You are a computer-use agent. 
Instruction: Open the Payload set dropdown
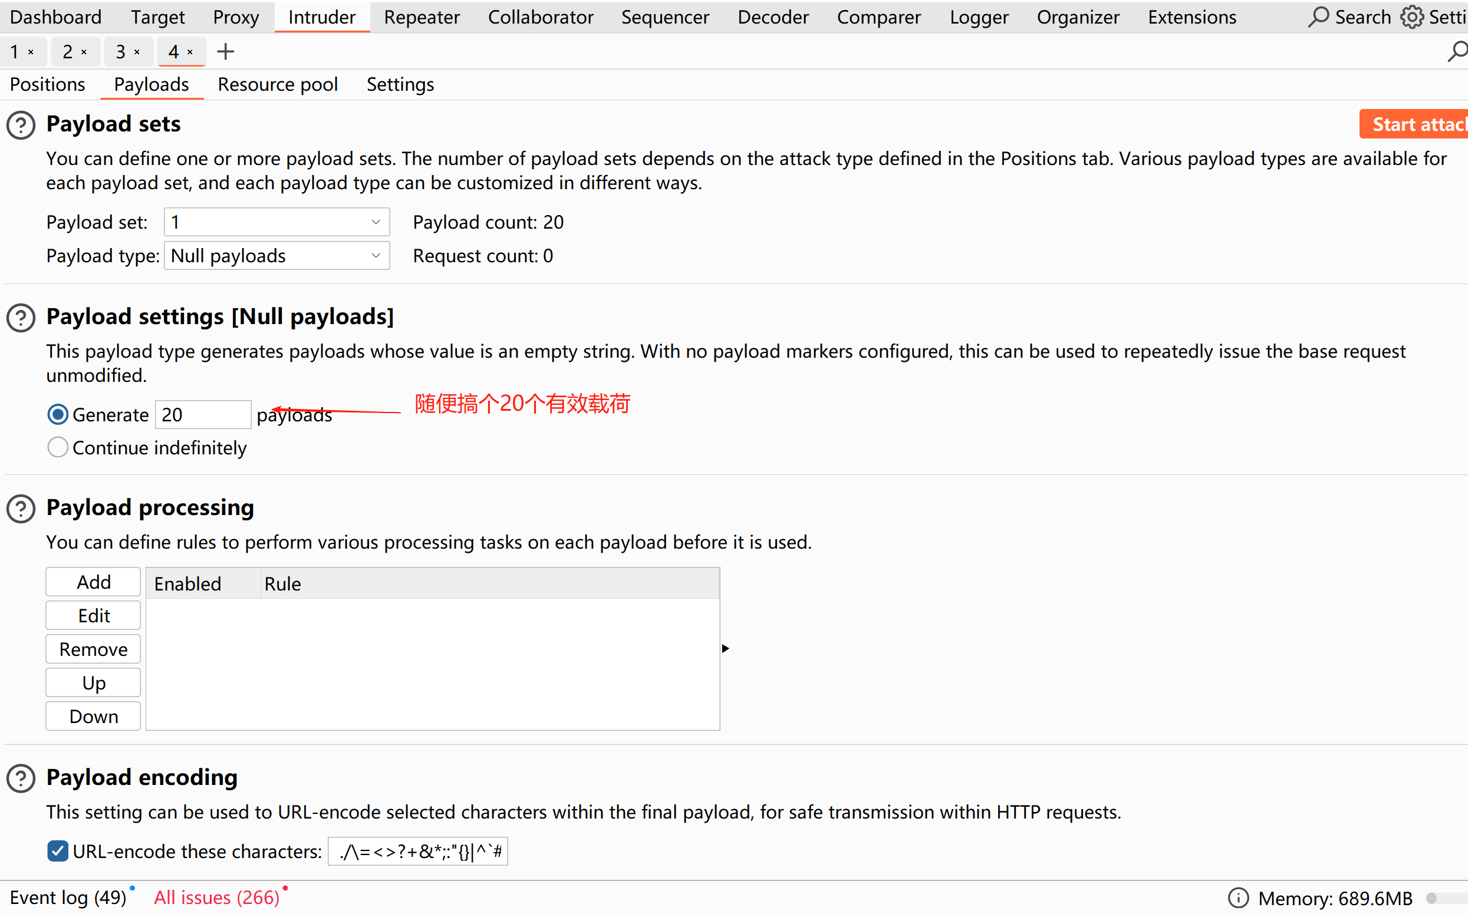click(x=277, y=222)
